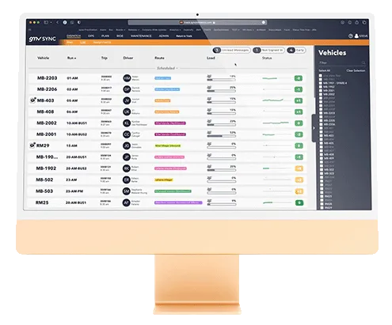392x325 pixels.
Task: Collapse the Vehicles side panel arrow
Action: [314, 128]
